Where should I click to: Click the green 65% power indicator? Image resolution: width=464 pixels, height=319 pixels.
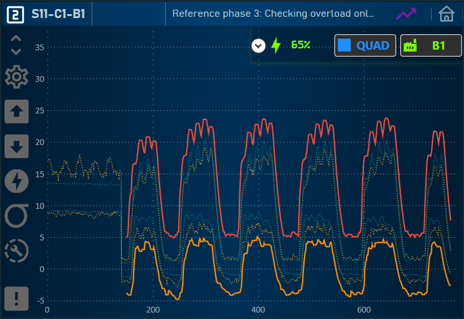301,45
